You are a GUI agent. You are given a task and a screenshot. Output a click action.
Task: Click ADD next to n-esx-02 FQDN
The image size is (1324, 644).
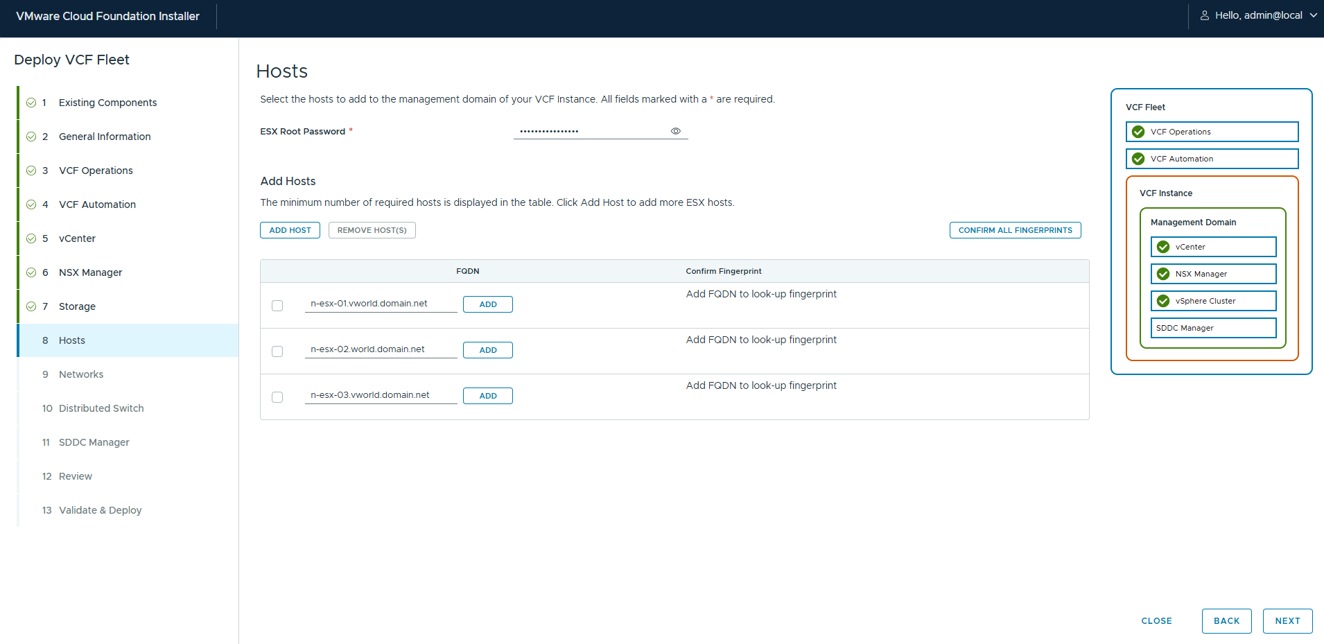click(x=487, y=350)
